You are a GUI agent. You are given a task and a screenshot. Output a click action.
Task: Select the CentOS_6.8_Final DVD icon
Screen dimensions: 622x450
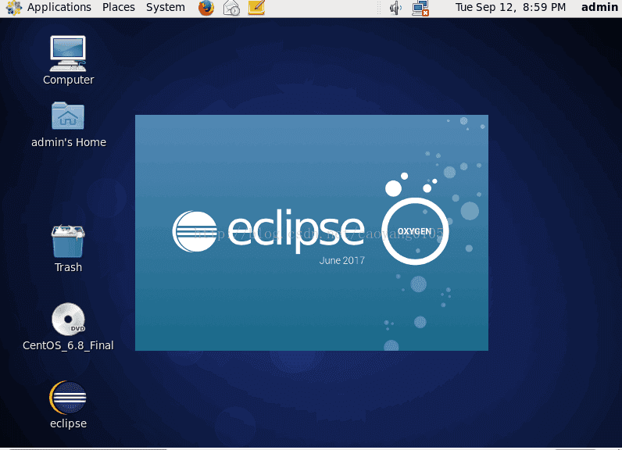[x=68, y=327]
